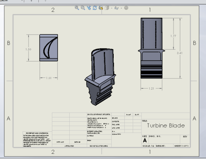Screen dimensions: 206x159
Task: Click zone letter 'A' on right border
Action: [x=194, y=119]
